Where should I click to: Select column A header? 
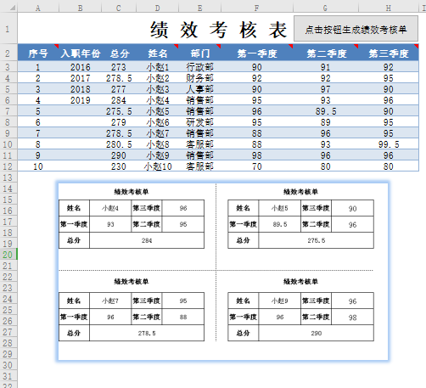click(38, 8)
